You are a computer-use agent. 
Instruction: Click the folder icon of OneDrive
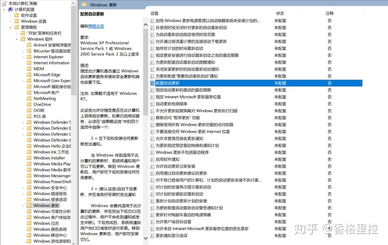pos(29,105)
